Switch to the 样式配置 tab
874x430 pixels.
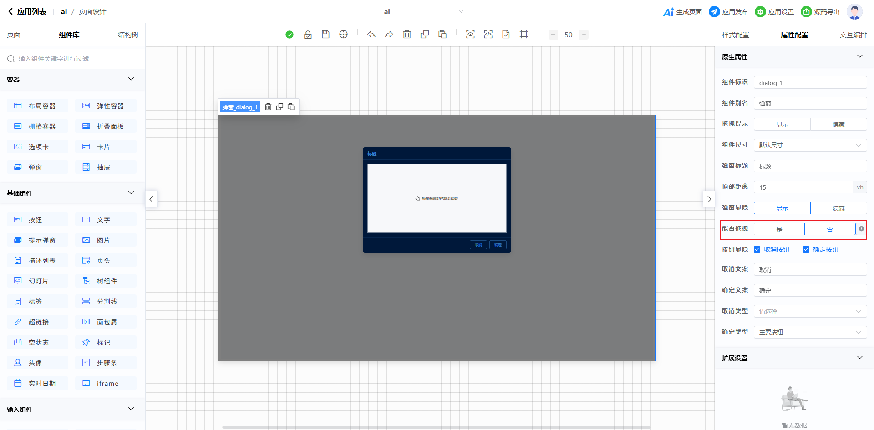coord(735,35)
